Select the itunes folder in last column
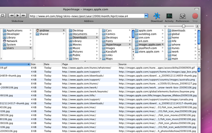This screenshot has height=133, width=212. (176, 48)
